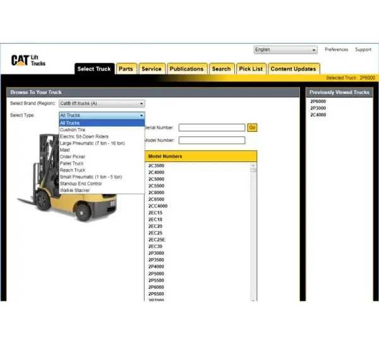Open 2P3000 in Previously Viewed Trucks
379x345 pixels.
click(318, 108)
